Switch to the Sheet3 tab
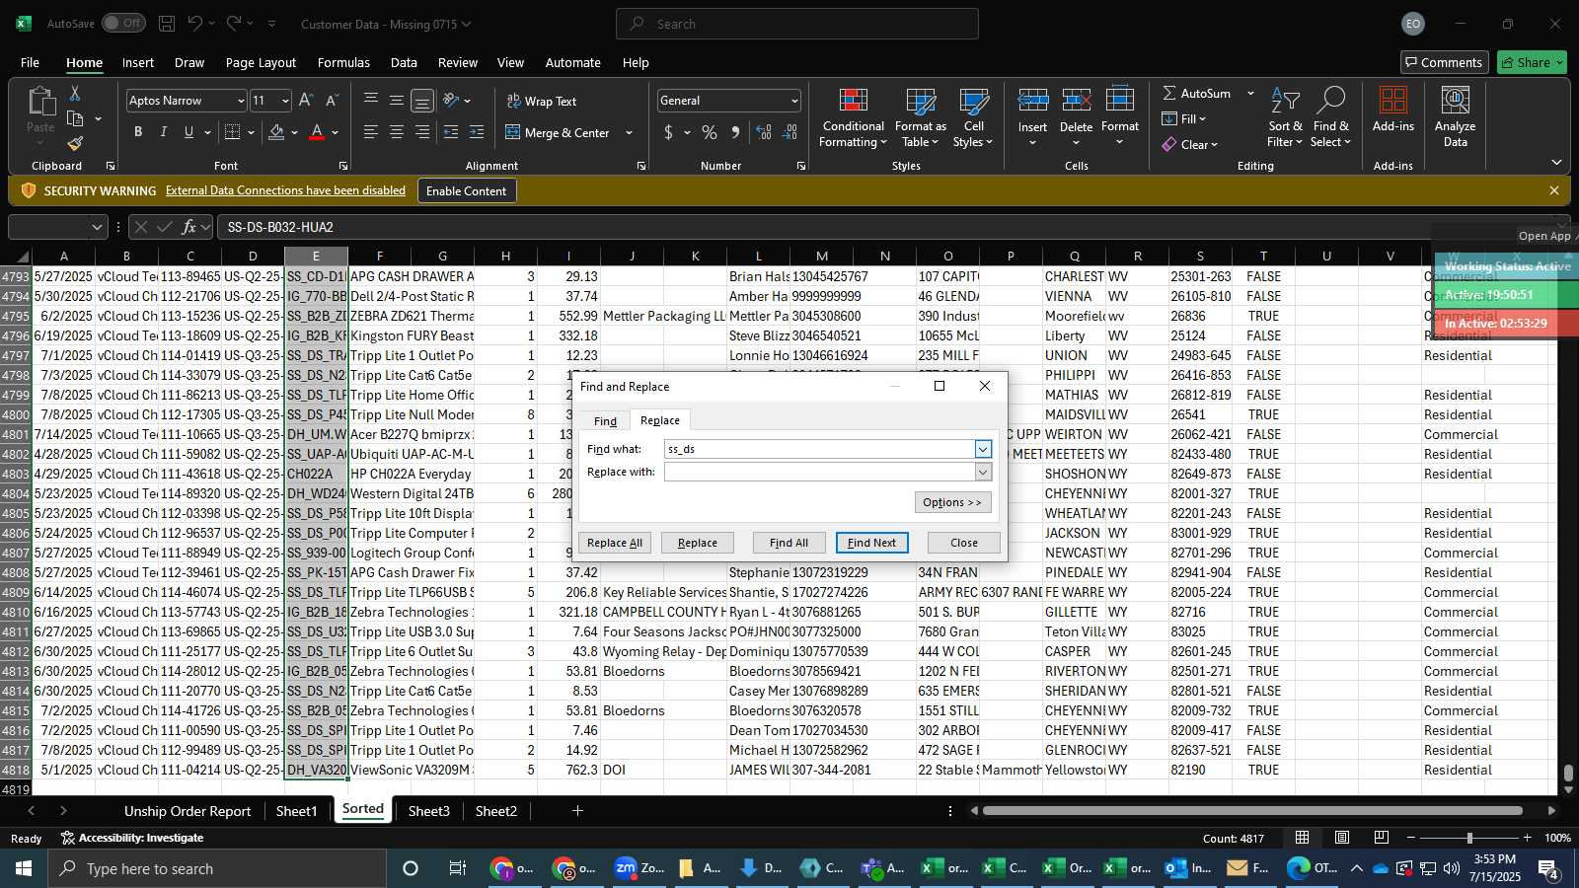 point(428,811)
